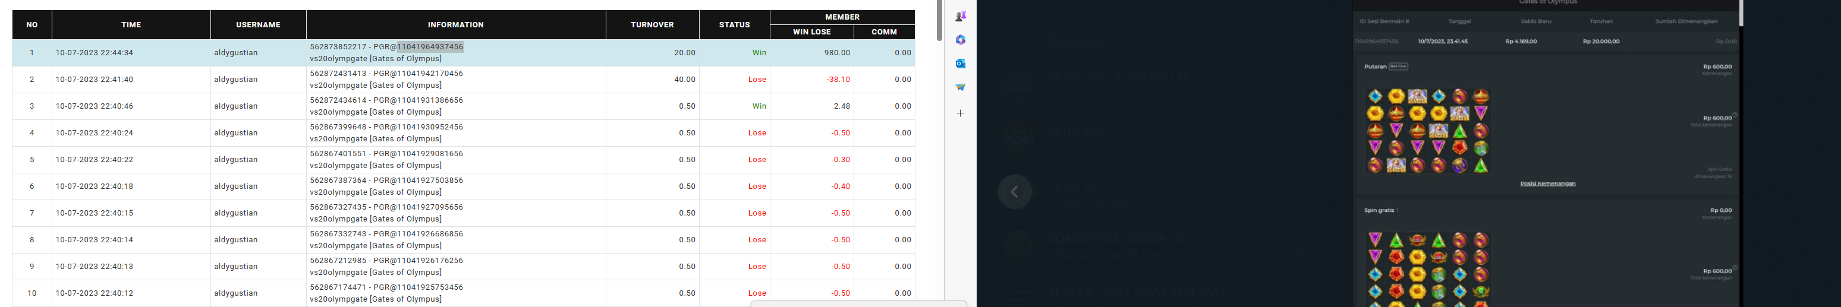The height and width of the screenshot is (307, 1841).
Task: Click the round back arrow button
Action: [1014, 191]
